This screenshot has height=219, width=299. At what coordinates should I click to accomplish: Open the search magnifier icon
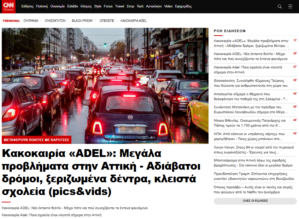[x=280, y=6]
